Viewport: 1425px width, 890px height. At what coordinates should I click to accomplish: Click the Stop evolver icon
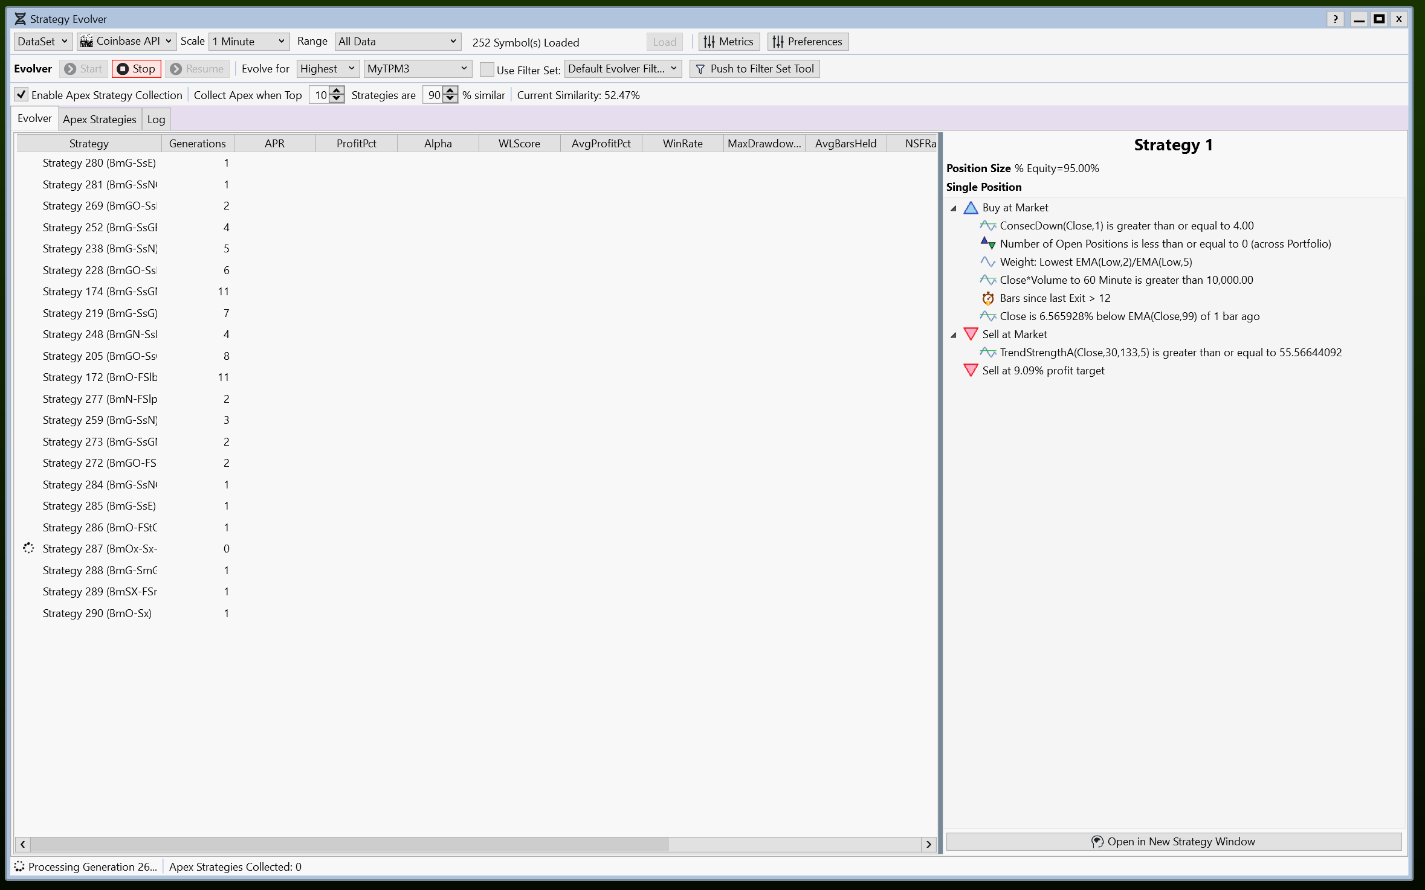coord(123,69)
